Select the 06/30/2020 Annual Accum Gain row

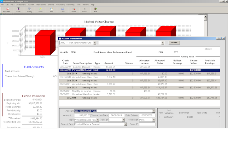[139, 77]
